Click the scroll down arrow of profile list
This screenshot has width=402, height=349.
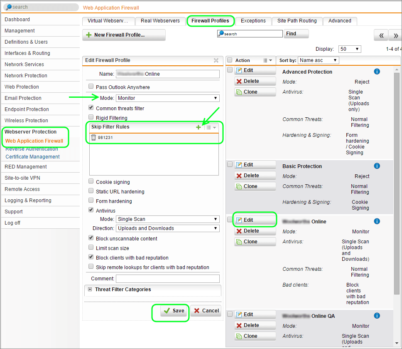397,343
